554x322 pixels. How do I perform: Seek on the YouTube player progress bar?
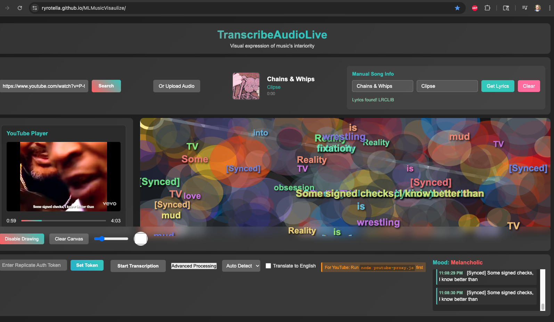click(64, 221)
